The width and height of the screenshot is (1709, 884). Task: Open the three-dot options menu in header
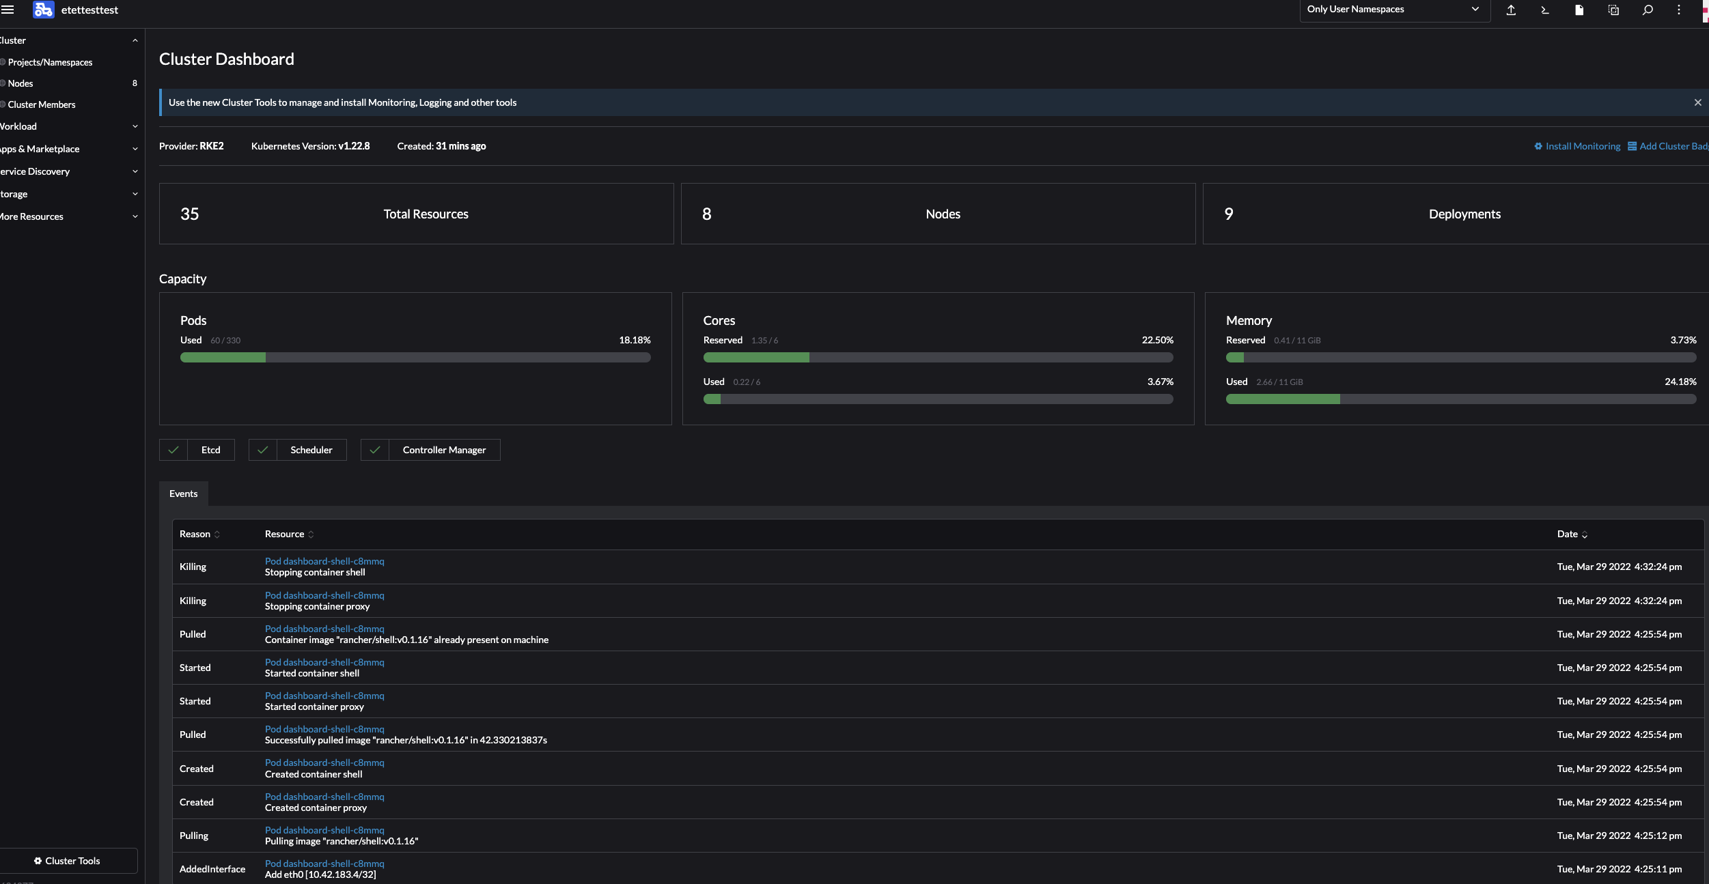[1679, 10]
